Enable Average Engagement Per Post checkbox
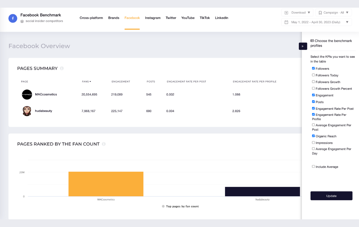 click(313, 125)
